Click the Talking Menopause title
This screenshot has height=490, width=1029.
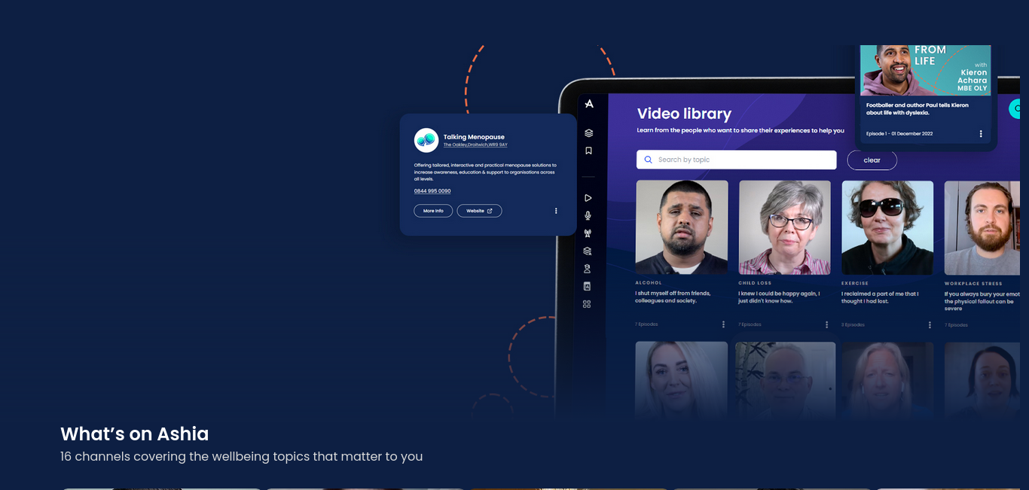pyautogui.click(x=474, y=137)
